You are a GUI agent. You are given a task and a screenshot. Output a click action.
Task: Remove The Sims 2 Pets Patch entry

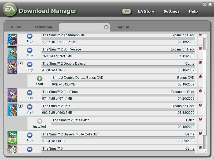pos(201,119)
